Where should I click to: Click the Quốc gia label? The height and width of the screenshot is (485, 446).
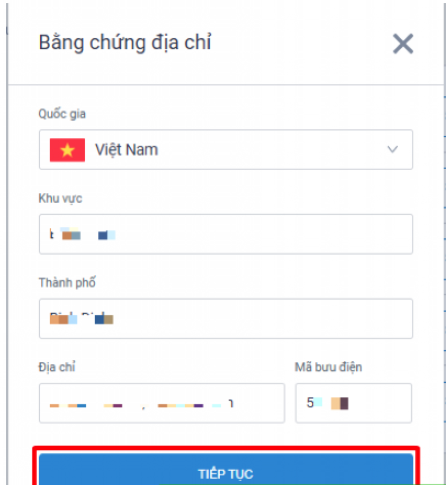pyautogui.click(x=62, y=114)
